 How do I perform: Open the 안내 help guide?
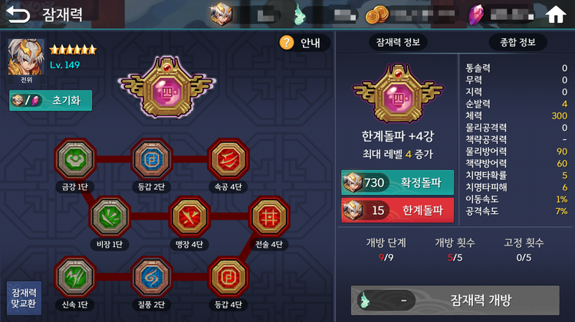pos(304,43)
